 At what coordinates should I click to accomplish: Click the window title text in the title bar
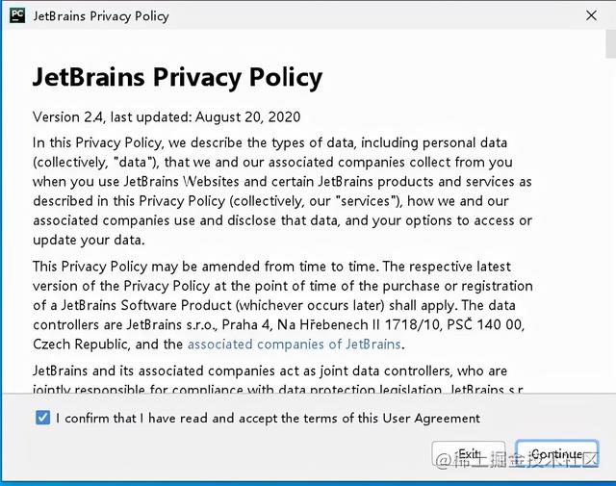click(x=101, y=15)
